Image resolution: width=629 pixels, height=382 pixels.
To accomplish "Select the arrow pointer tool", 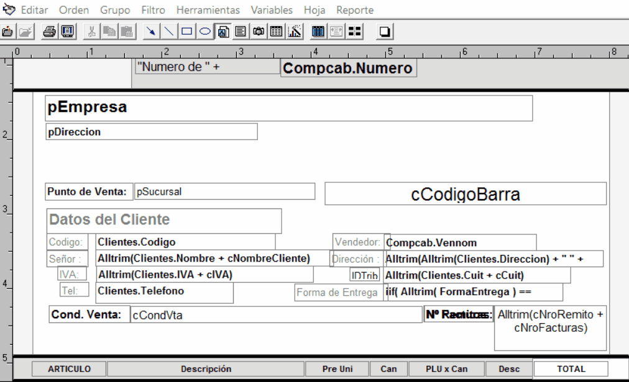I will point(151,31).
